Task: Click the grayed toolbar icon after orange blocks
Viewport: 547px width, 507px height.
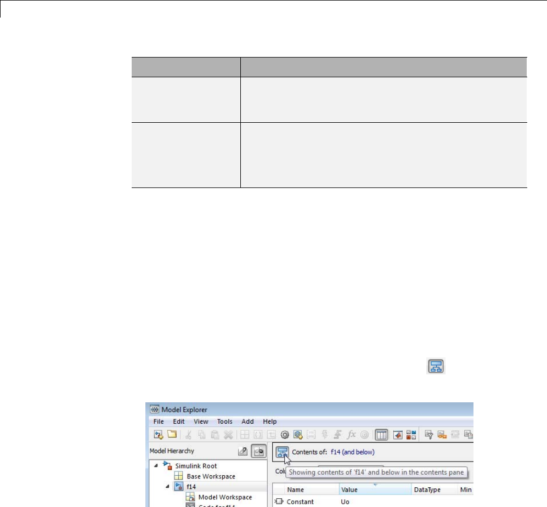Action: point(455,435)
